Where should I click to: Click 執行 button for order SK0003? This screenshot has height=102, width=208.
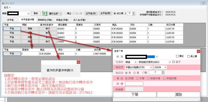[48, 29]
